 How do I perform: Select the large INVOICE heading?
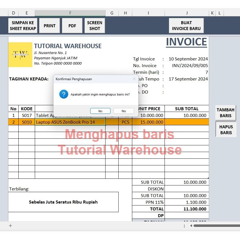pos(187,42)
